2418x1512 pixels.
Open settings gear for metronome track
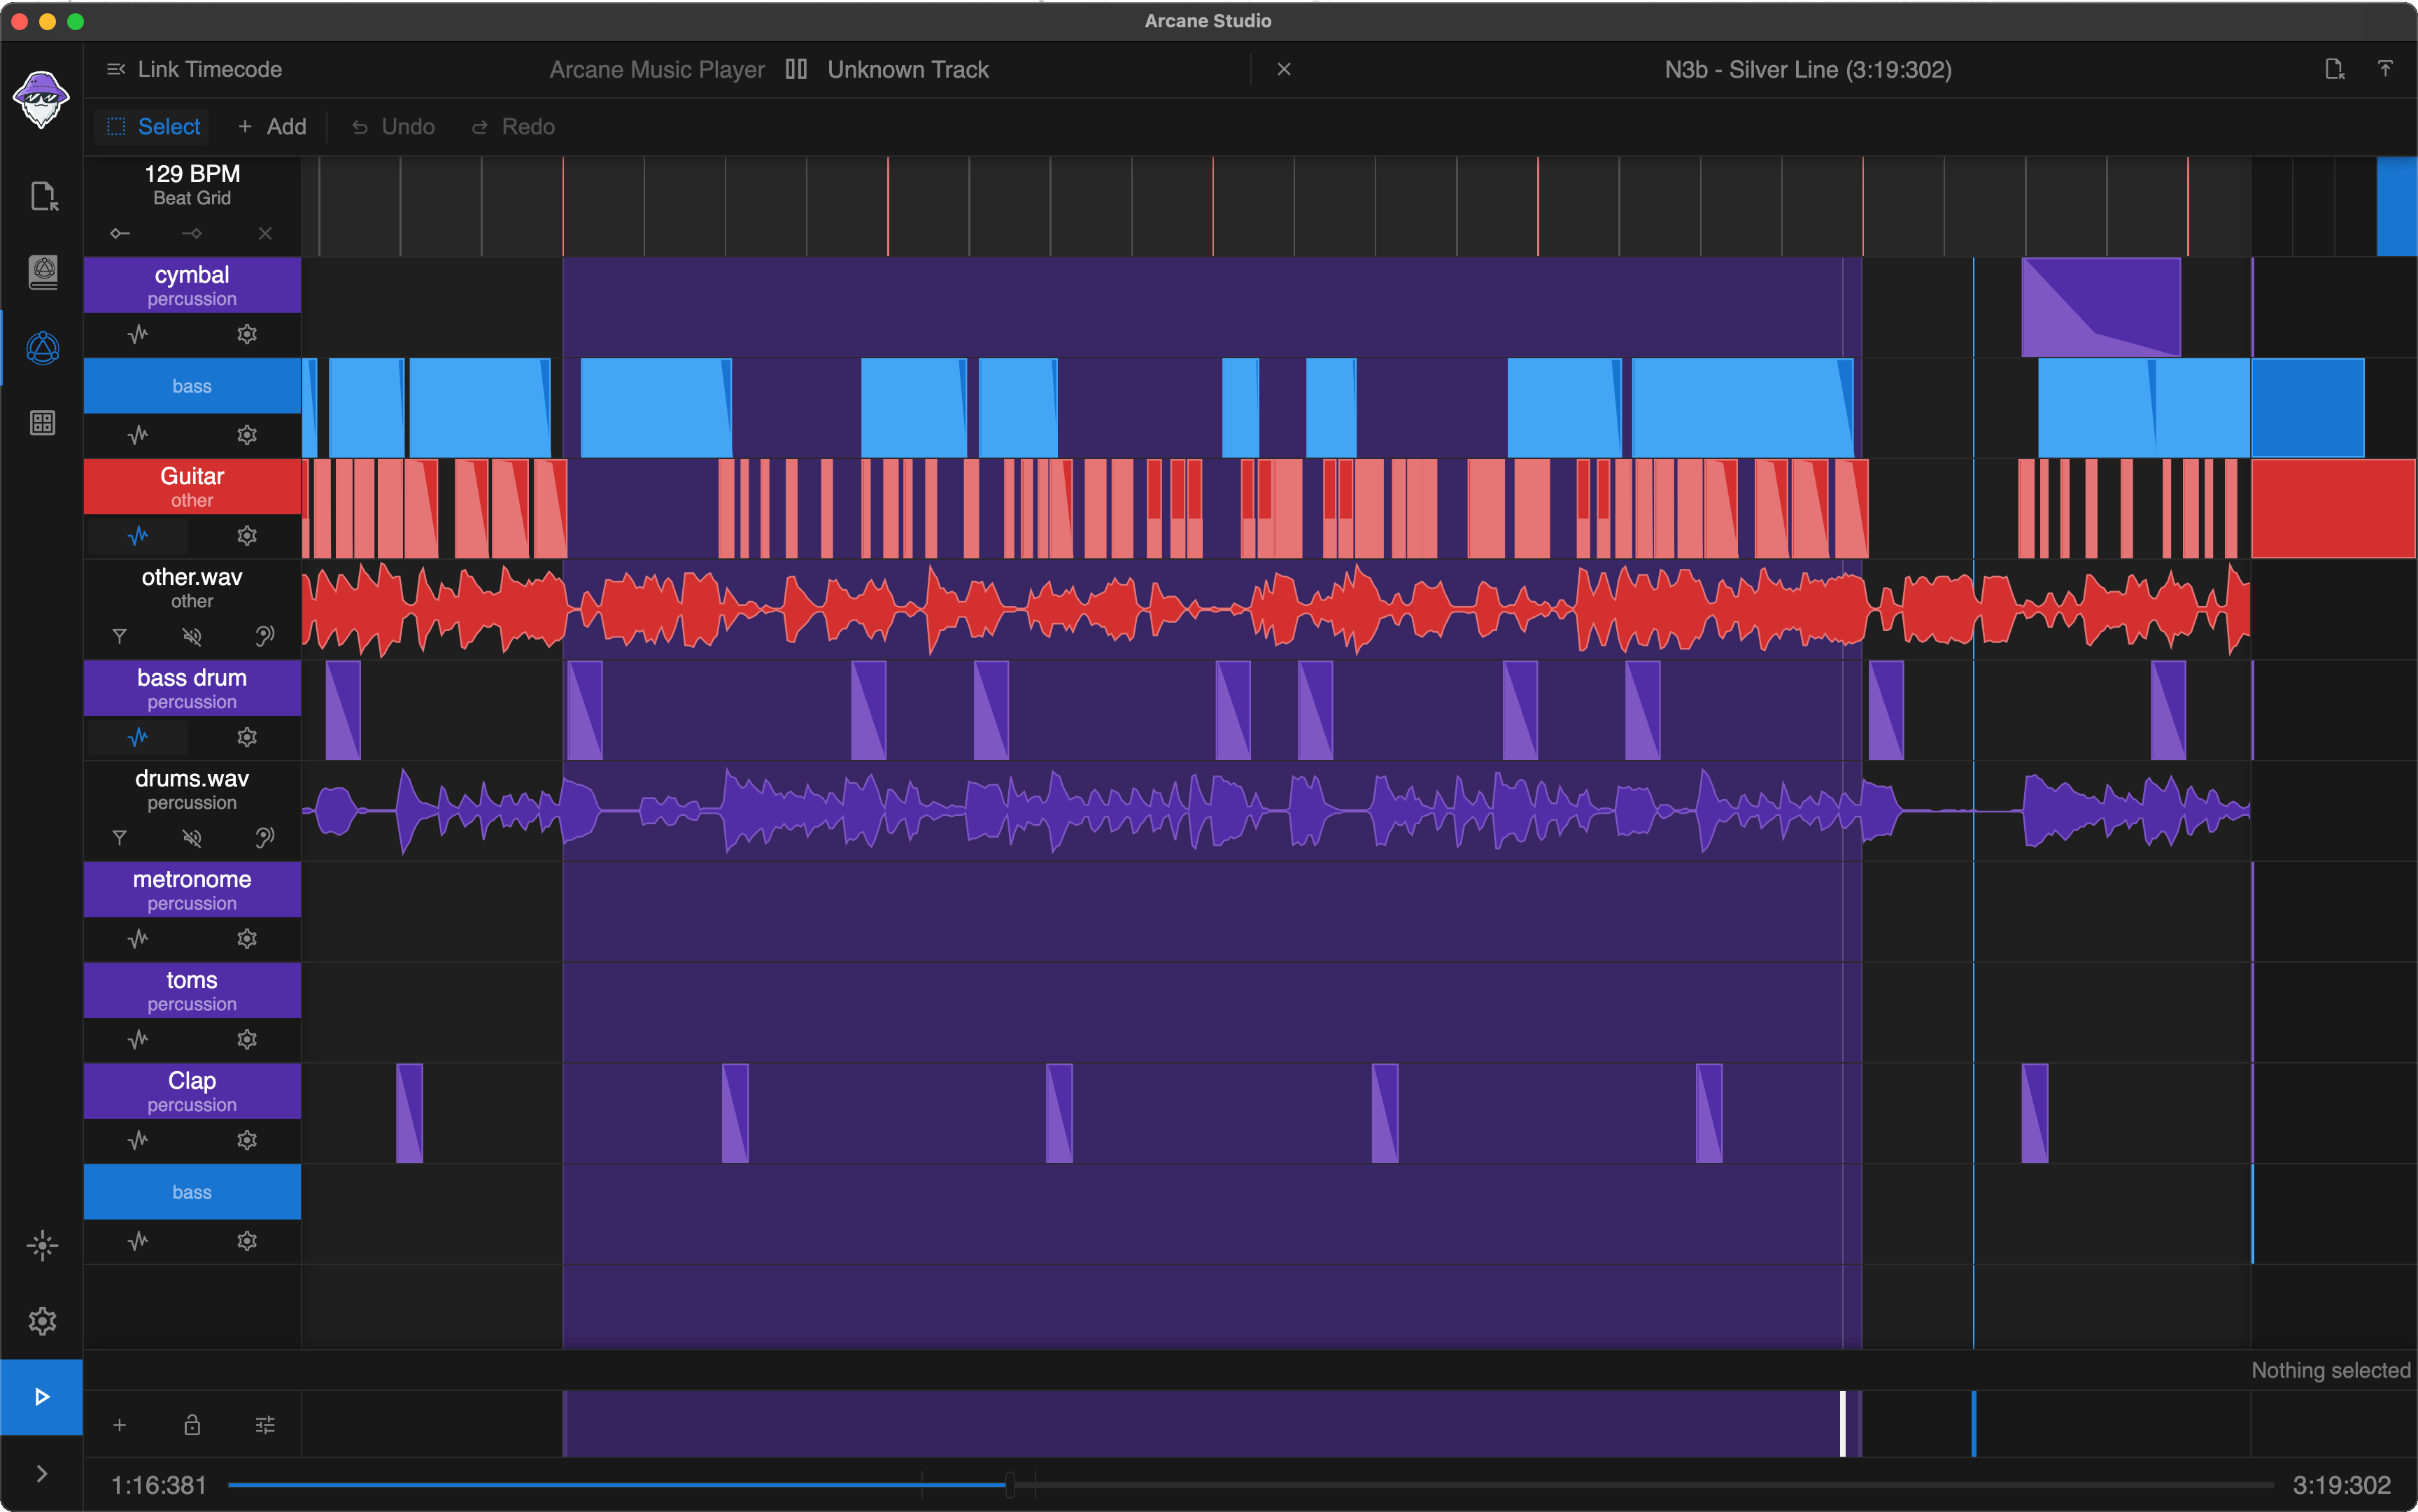[247, 939]
